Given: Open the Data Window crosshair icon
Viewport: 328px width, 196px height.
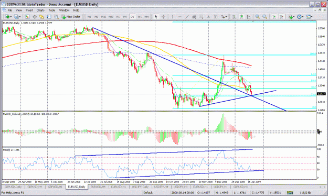Looking at the screenshot, I should pos(35,17).
